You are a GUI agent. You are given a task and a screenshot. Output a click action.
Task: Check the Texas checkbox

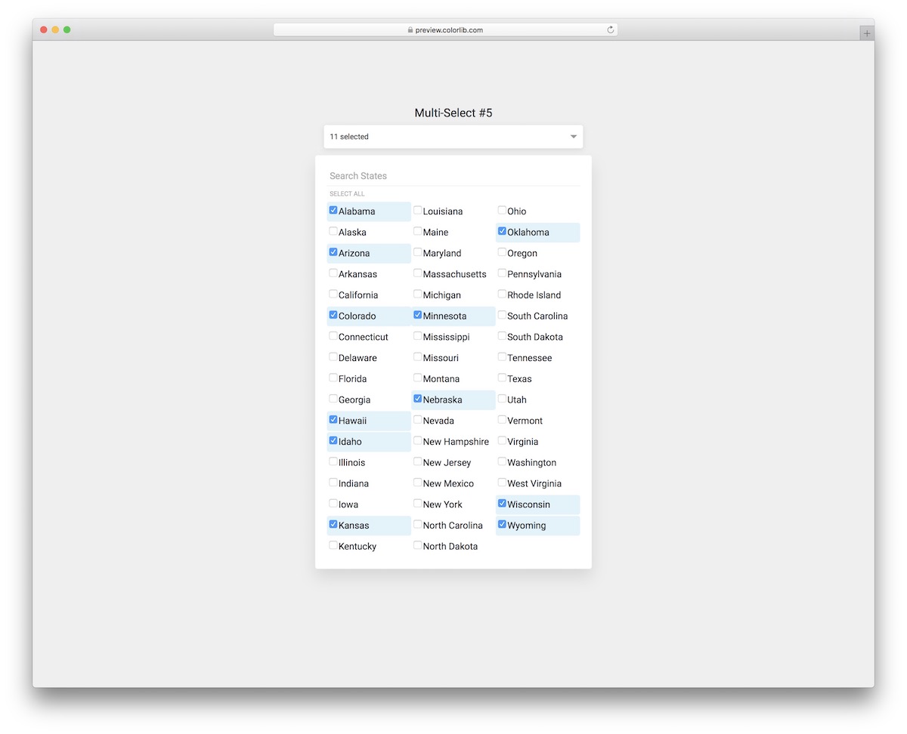pos(502,378)
